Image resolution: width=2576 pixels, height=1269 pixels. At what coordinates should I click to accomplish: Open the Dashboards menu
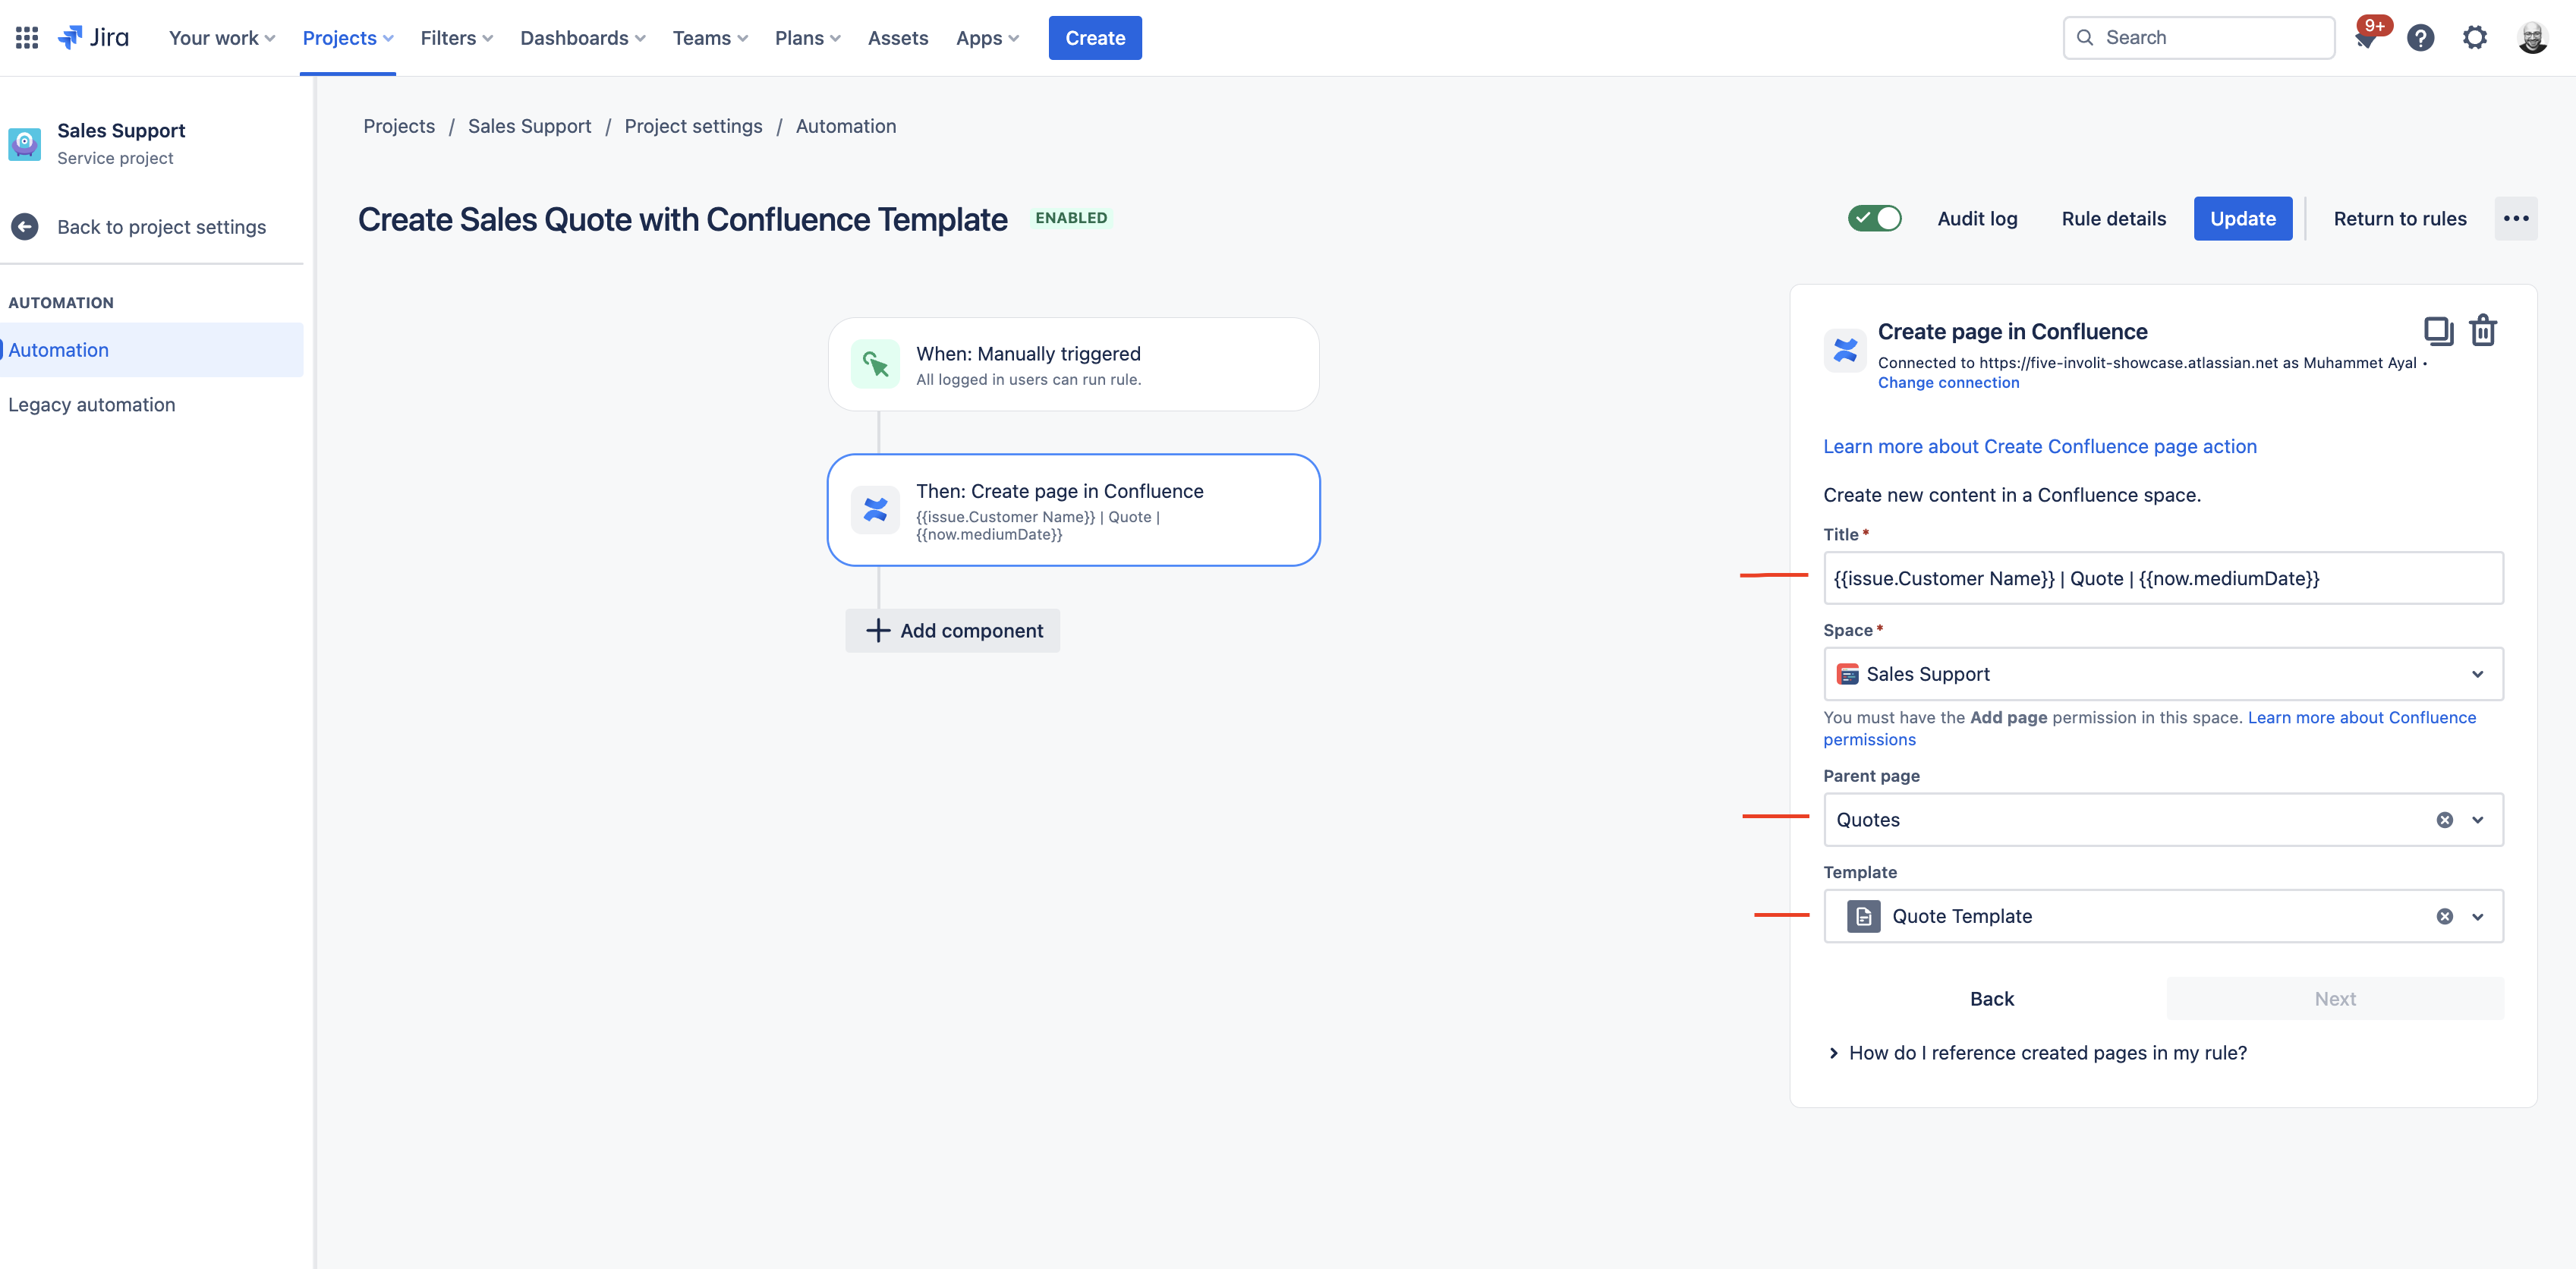583,38
